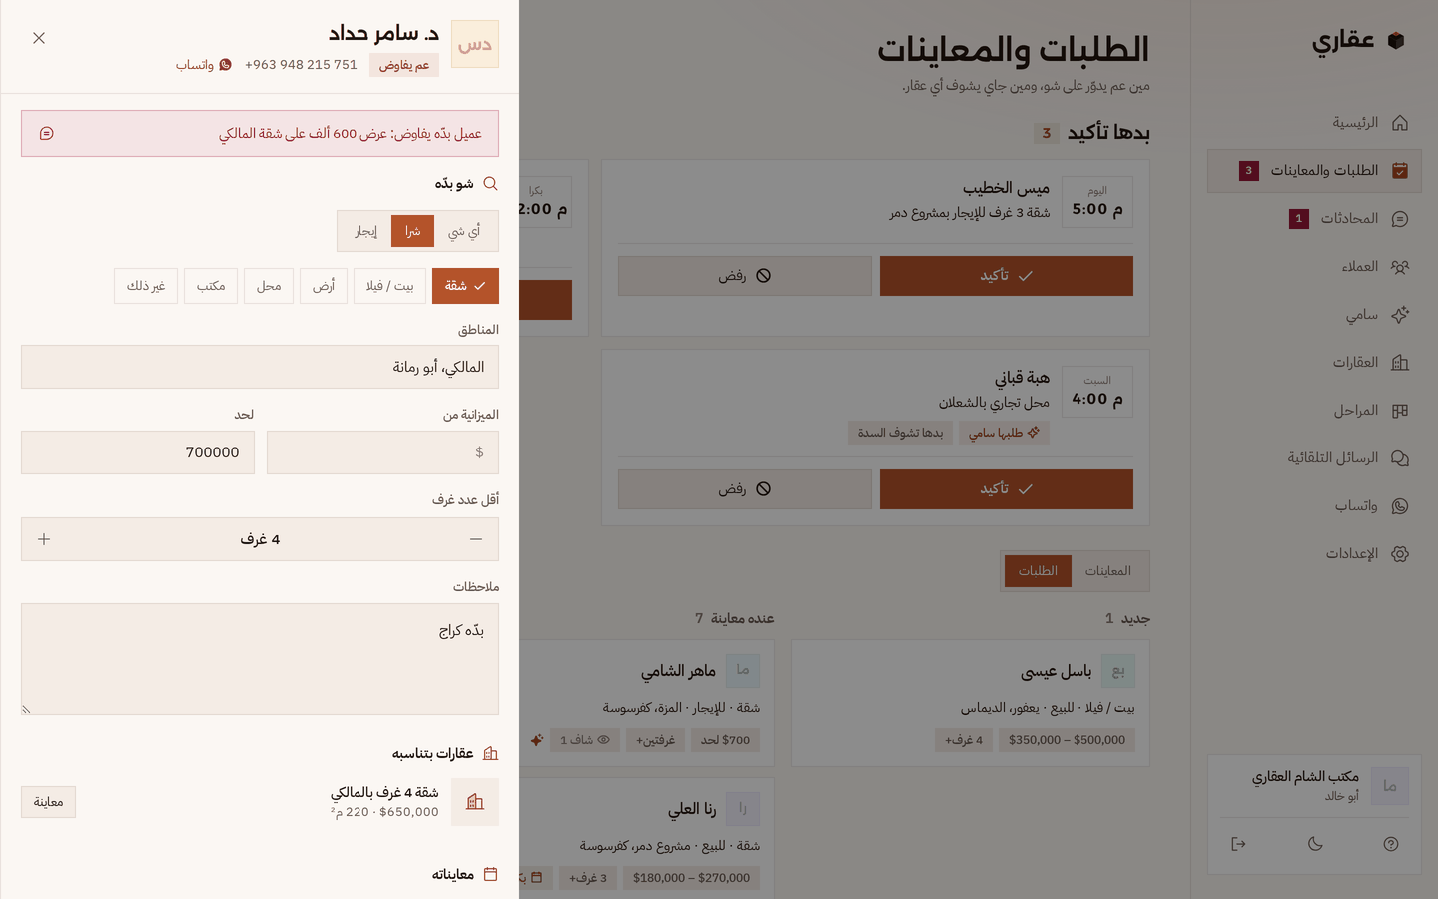
Task: Click معاينة button for matching apartment
Action: [x=48, y=802]
